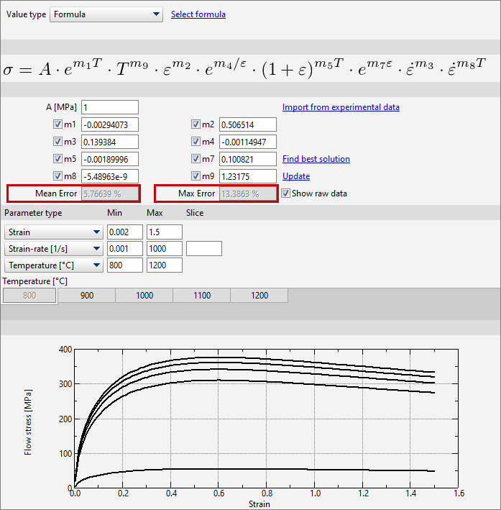This screenshot has width=501, height=510.
Task: Switch to the 1200 temperature tab
Action: click(259, 296)
